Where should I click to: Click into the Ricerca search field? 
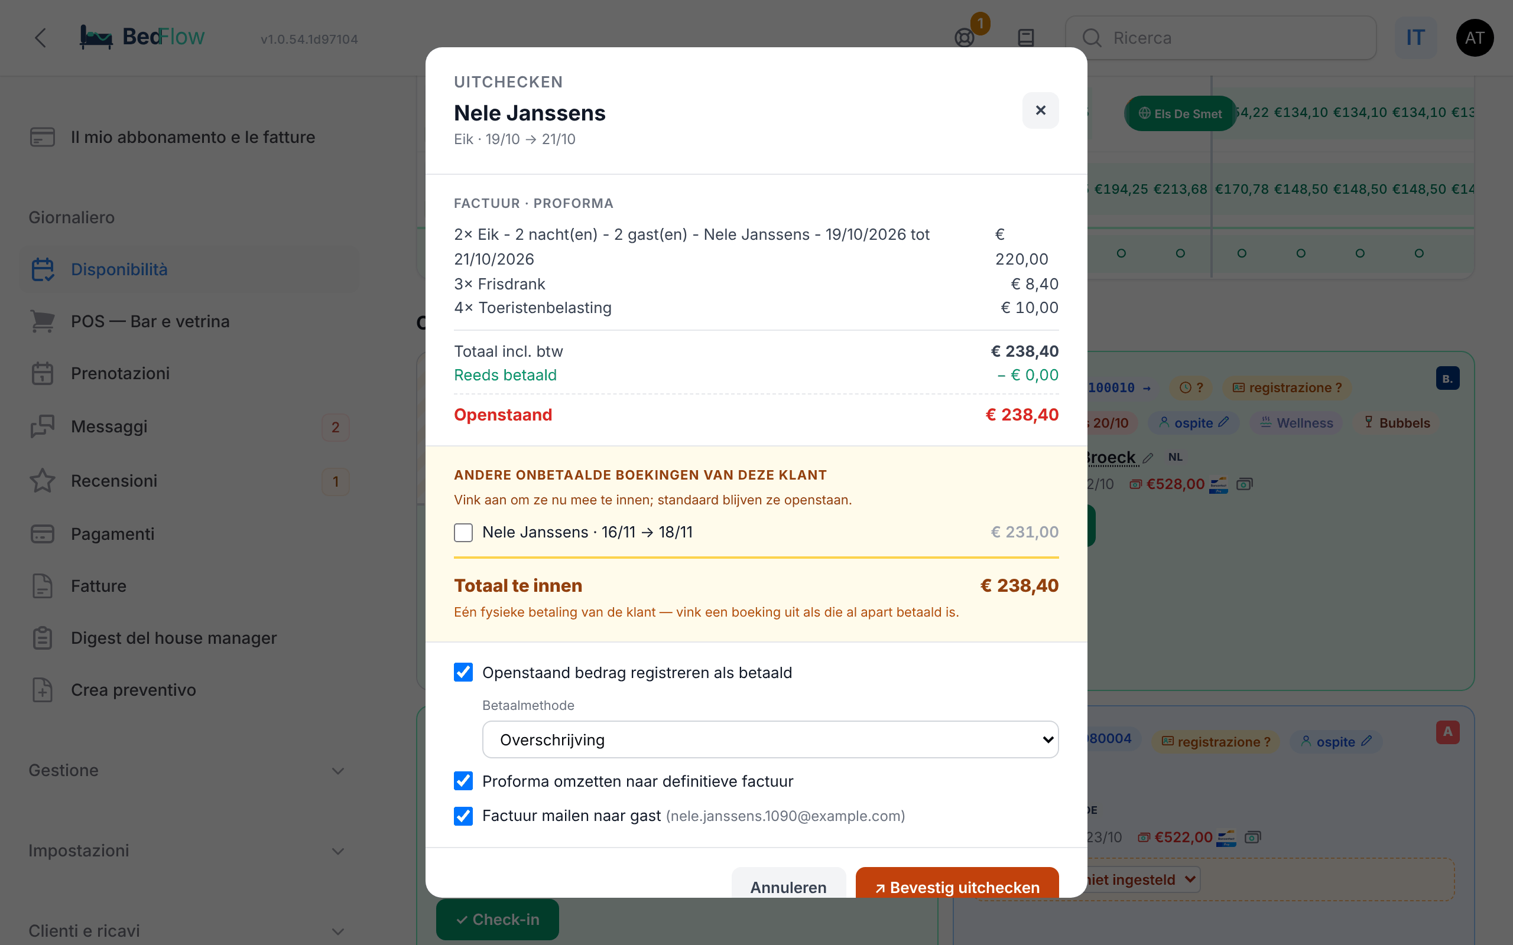tap(1220, 37)
